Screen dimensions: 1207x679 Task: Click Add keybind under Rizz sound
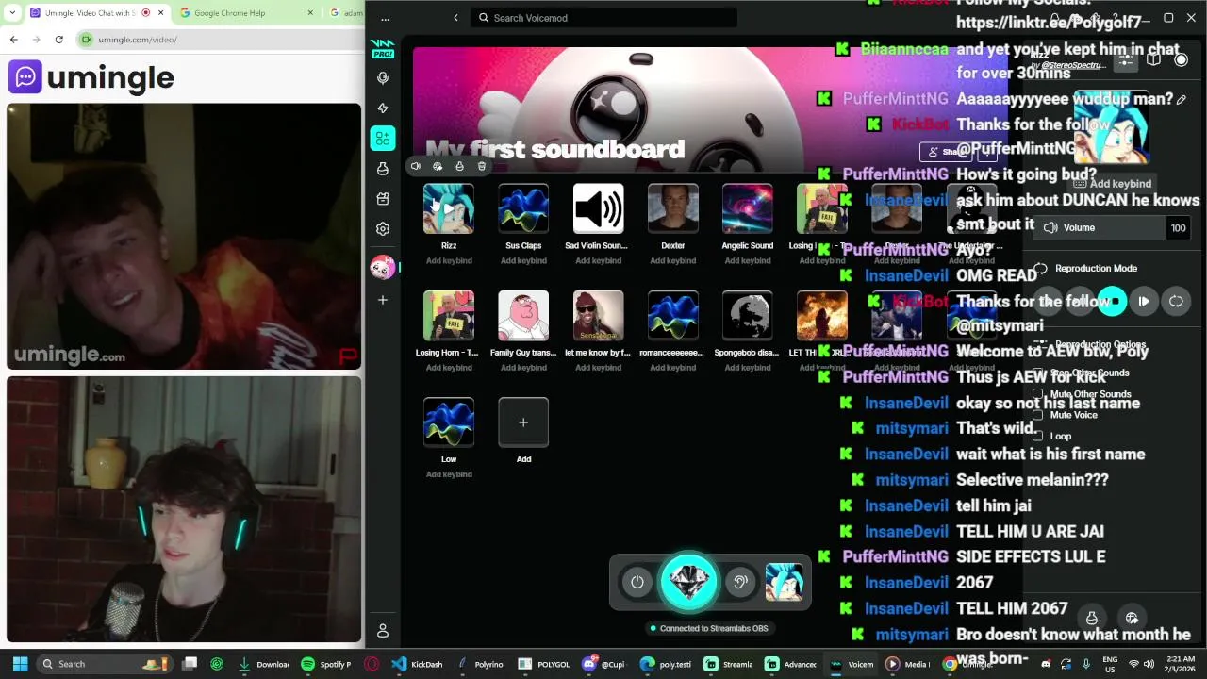[449, 261]
